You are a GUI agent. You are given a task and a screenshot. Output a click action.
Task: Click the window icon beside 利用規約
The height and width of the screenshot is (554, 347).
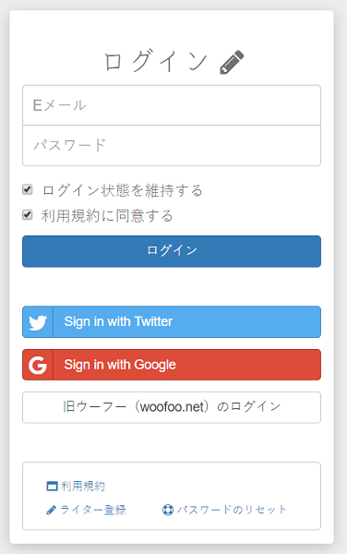[52, 487]
